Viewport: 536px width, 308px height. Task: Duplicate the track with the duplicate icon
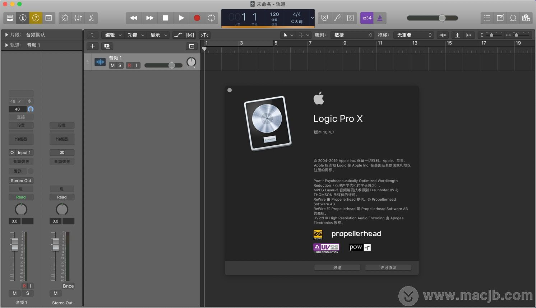[x=107, y=46]
